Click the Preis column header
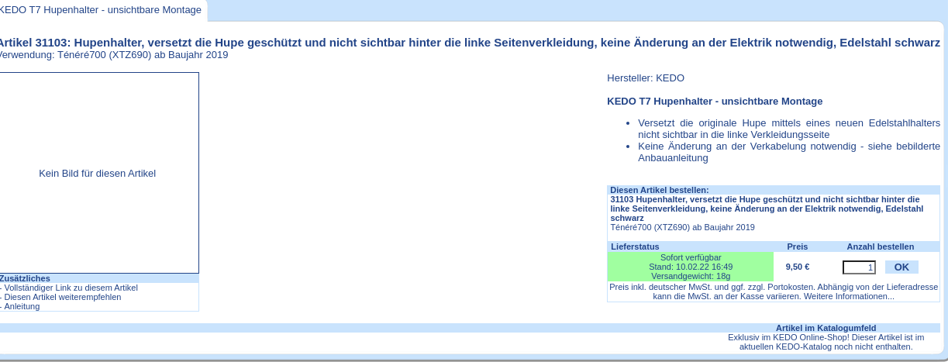The height and width of the screenshot is (362, 948). 798,247
